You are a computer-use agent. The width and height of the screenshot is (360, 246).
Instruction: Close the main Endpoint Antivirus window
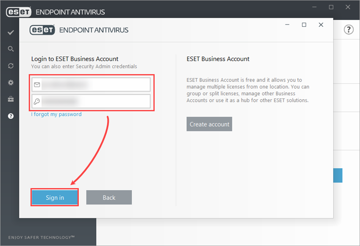click(x=348, y=7)
